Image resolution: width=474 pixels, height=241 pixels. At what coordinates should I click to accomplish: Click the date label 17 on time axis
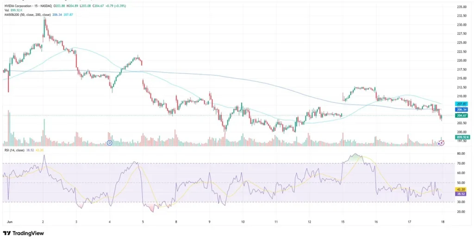pyautogui.click(x=409, y=222)
